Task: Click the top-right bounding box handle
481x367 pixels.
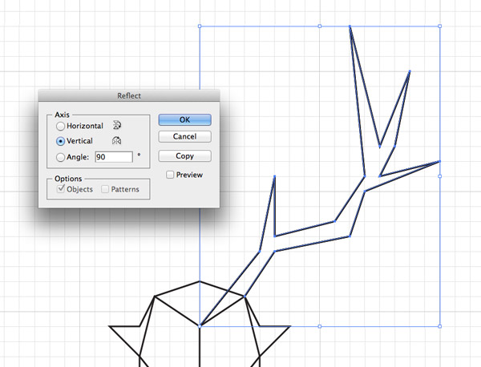Action: [440, 26]
